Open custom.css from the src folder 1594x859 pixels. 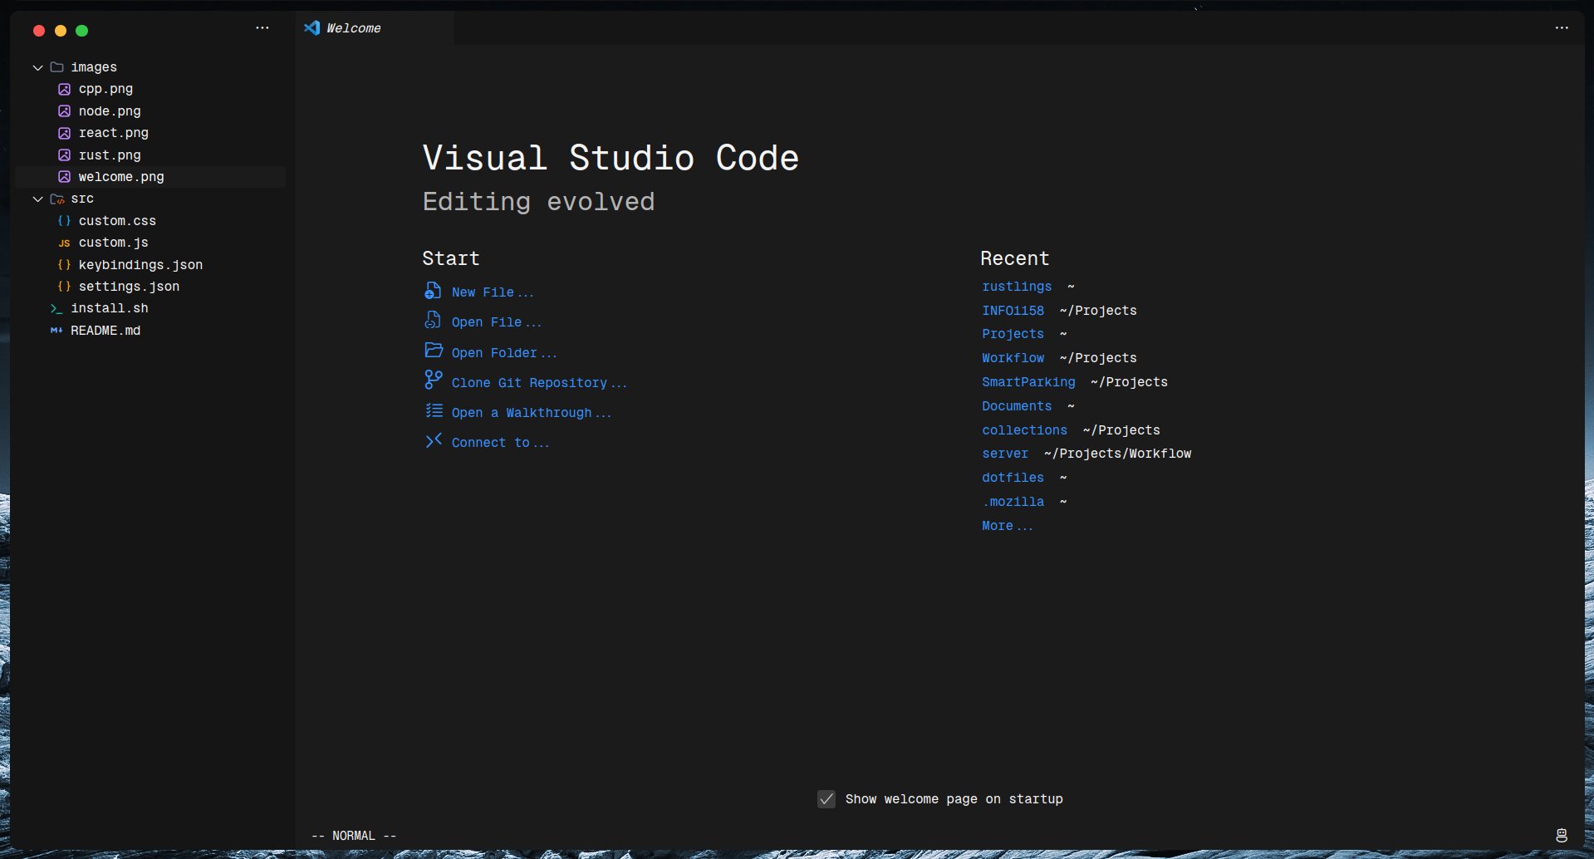[150, 221]
